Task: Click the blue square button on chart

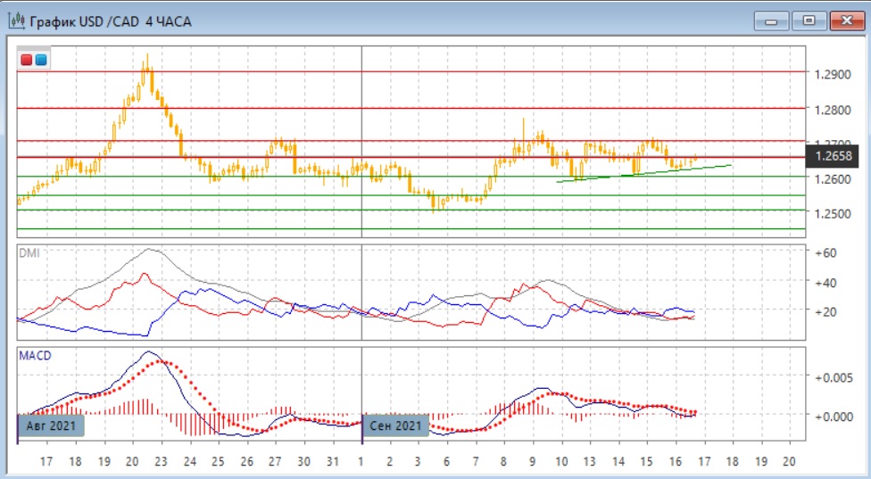Action: [41, 60]
